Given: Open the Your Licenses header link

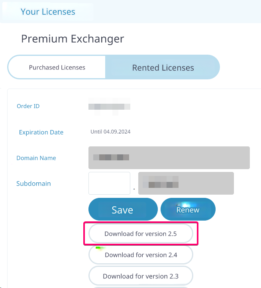Looking at the screenshot, I should tap(48, 12).
